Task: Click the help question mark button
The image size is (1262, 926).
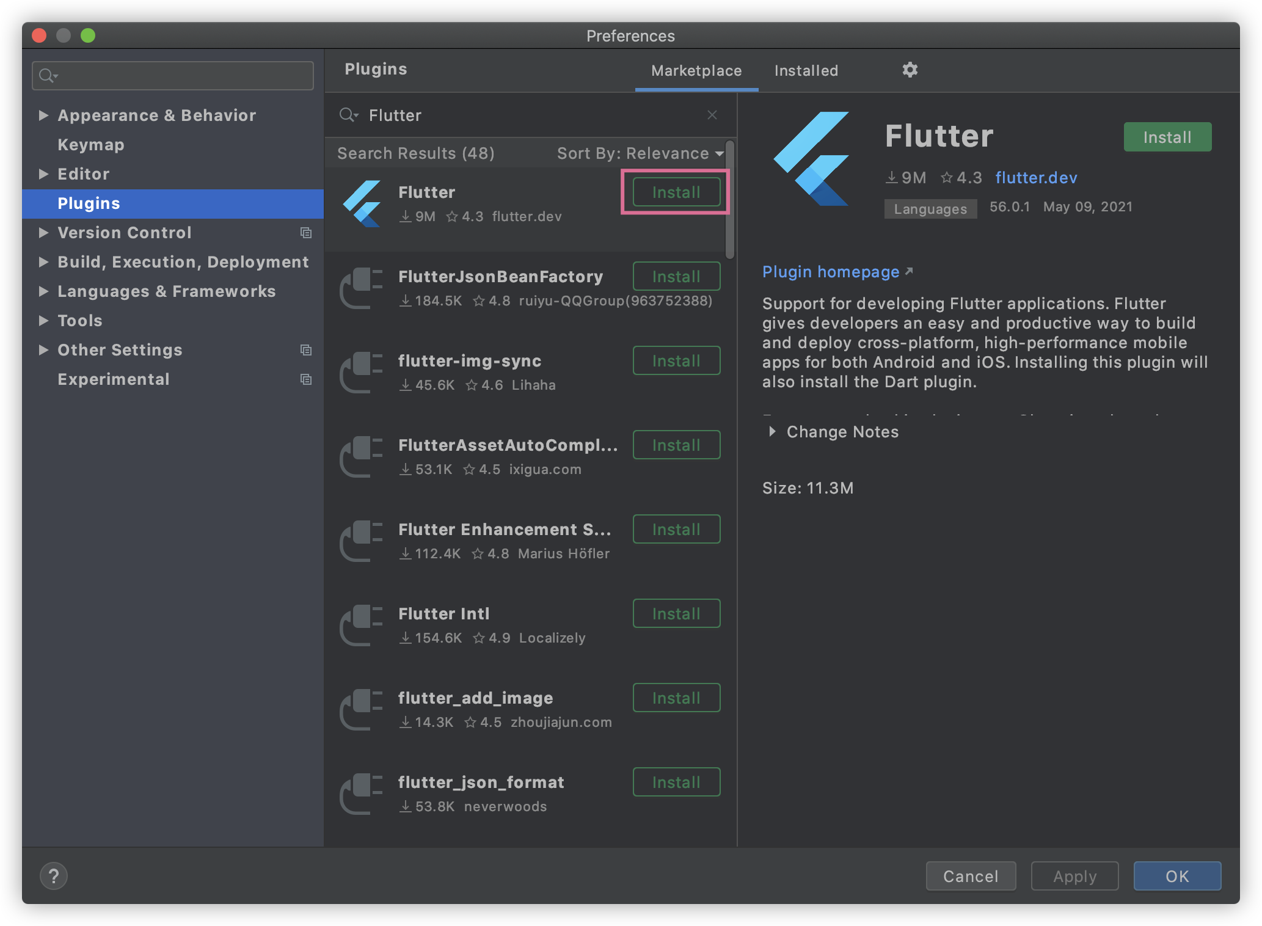Action: [54, 876]
